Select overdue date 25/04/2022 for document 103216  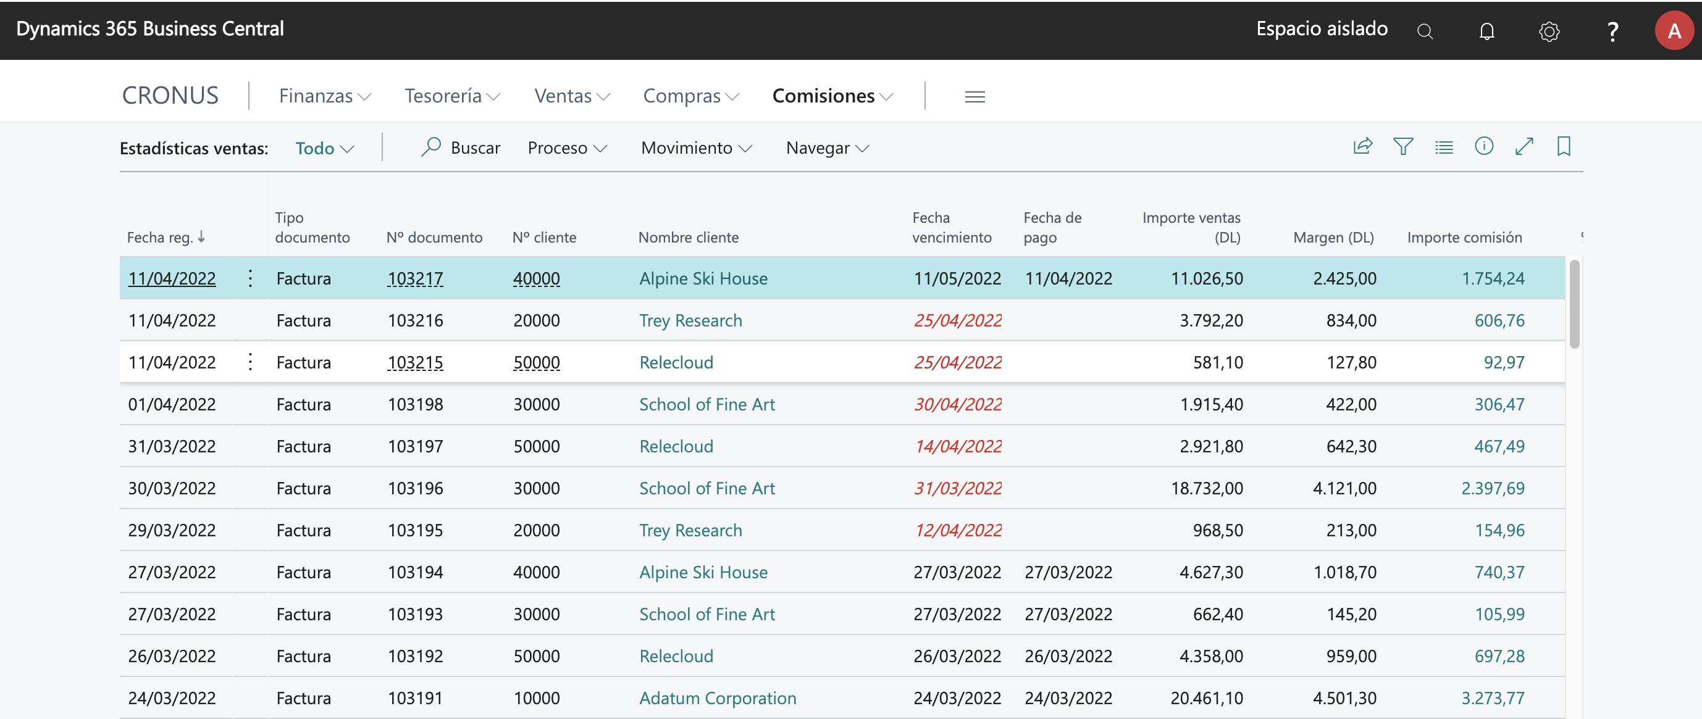[957, 320]
